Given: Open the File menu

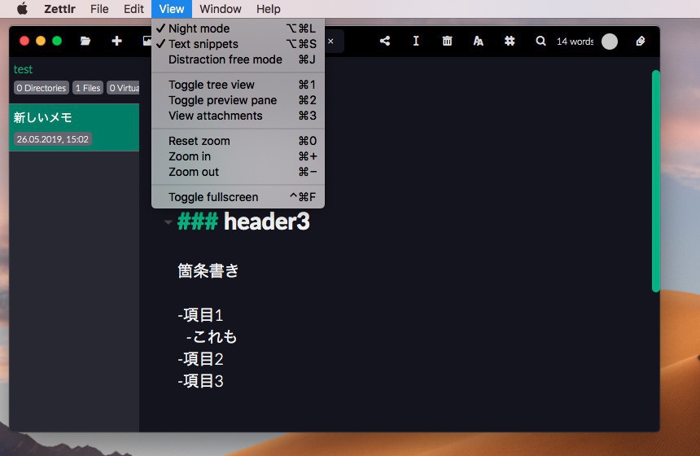Looking at the screenshot, I should tap(99, 9).
